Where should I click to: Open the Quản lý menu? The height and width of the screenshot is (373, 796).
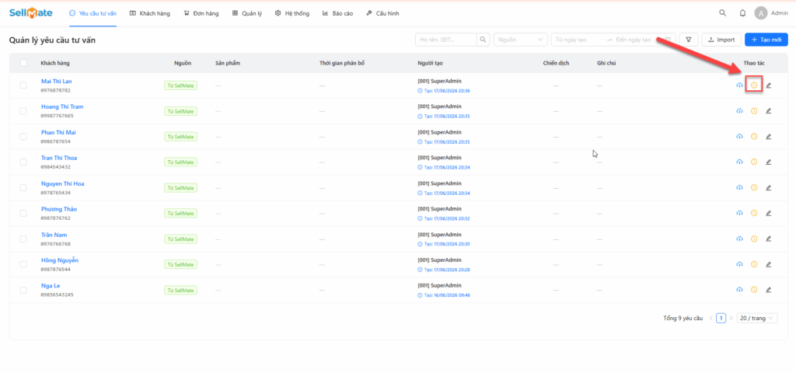(x=247, y=14)
